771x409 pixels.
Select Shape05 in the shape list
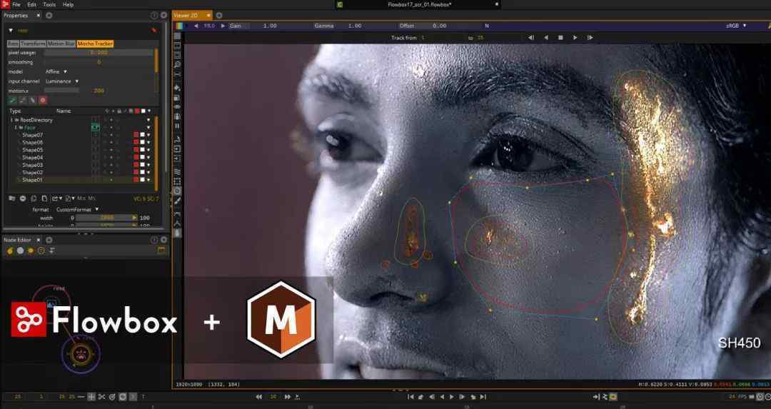(x=32, y=150)
